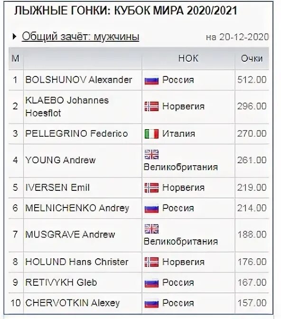Click the Russia flag in Melnichenko's row

pyautogui.click(x=151, y=209)
